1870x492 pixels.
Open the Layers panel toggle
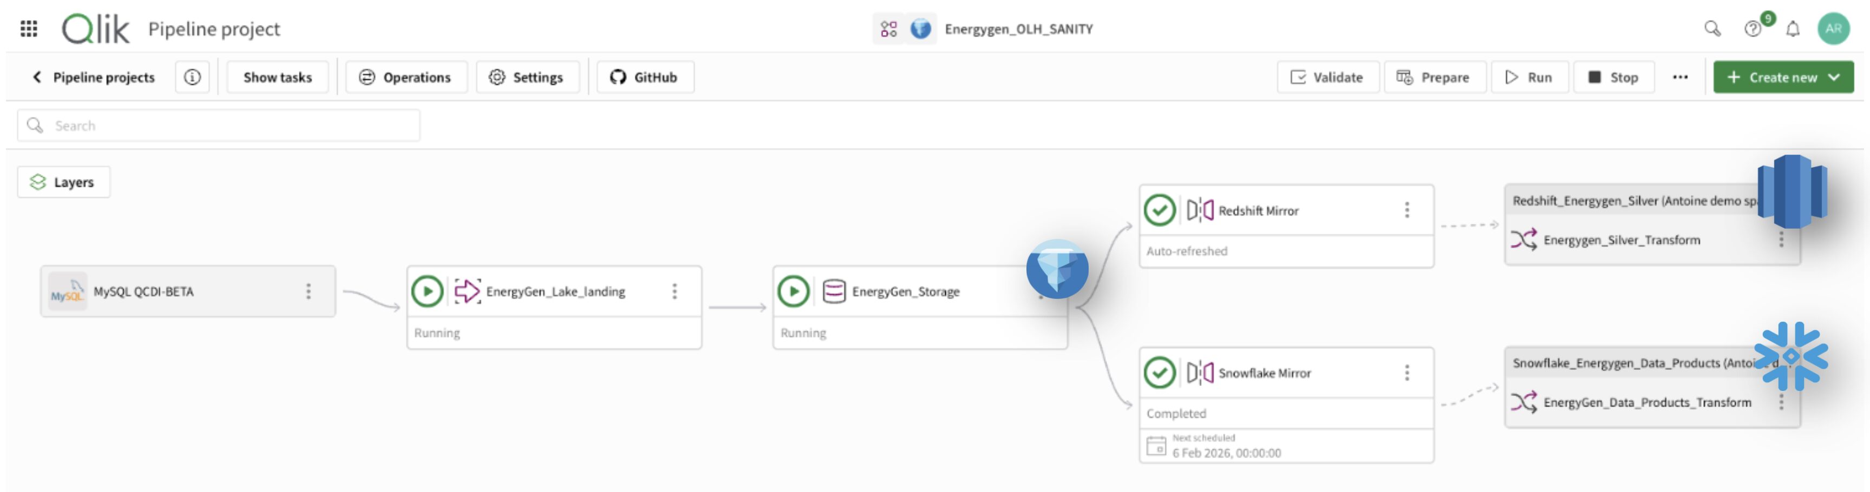[x=63, y=182]
